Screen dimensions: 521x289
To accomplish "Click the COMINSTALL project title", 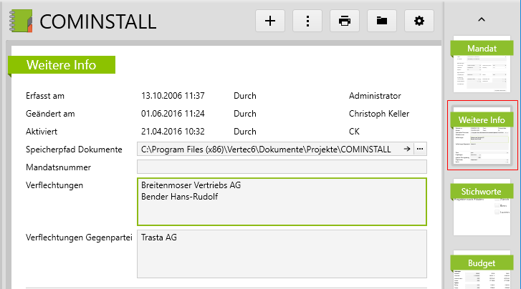I will pos(98,21).
